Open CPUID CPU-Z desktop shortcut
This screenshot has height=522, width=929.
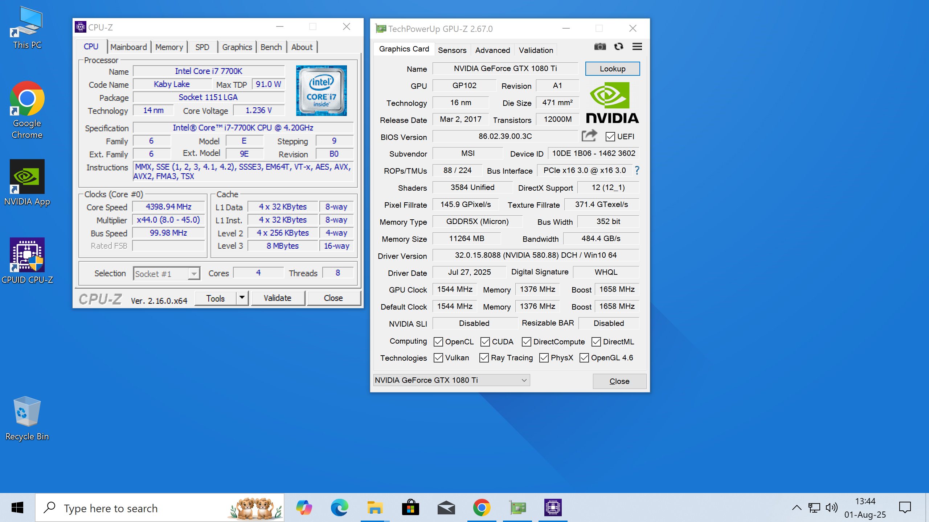(x=27, y=261)
